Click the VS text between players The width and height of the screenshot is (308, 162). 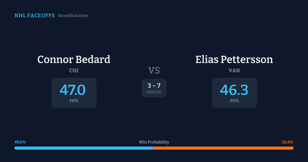point(154,70)
